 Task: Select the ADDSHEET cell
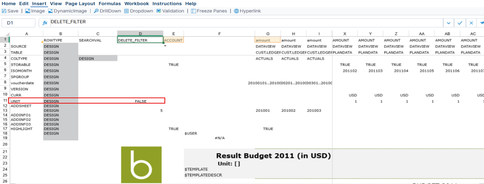point(27,106)
